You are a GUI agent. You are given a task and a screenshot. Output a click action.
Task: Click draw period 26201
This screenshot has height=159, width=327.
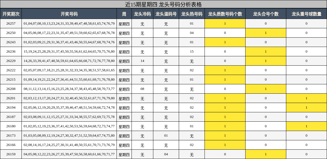pos(11,98)
